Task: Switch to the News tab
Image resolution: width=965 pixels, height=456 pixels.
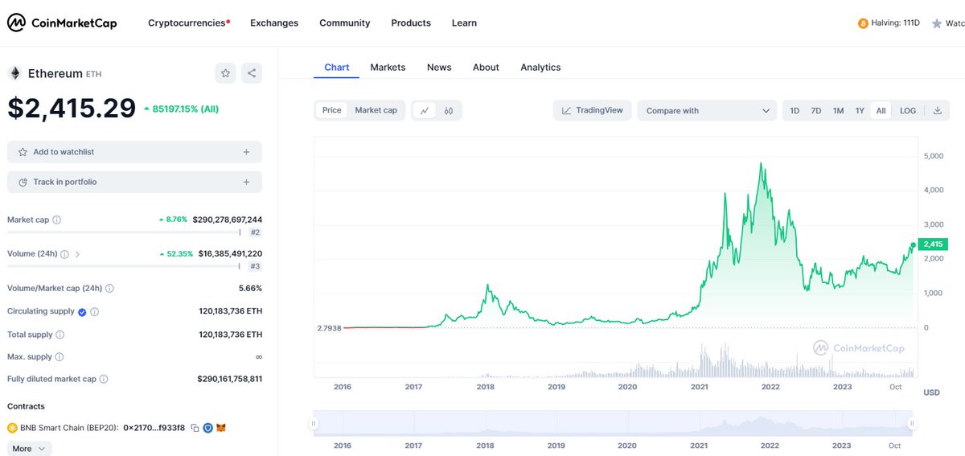Action: coord(439,68)
